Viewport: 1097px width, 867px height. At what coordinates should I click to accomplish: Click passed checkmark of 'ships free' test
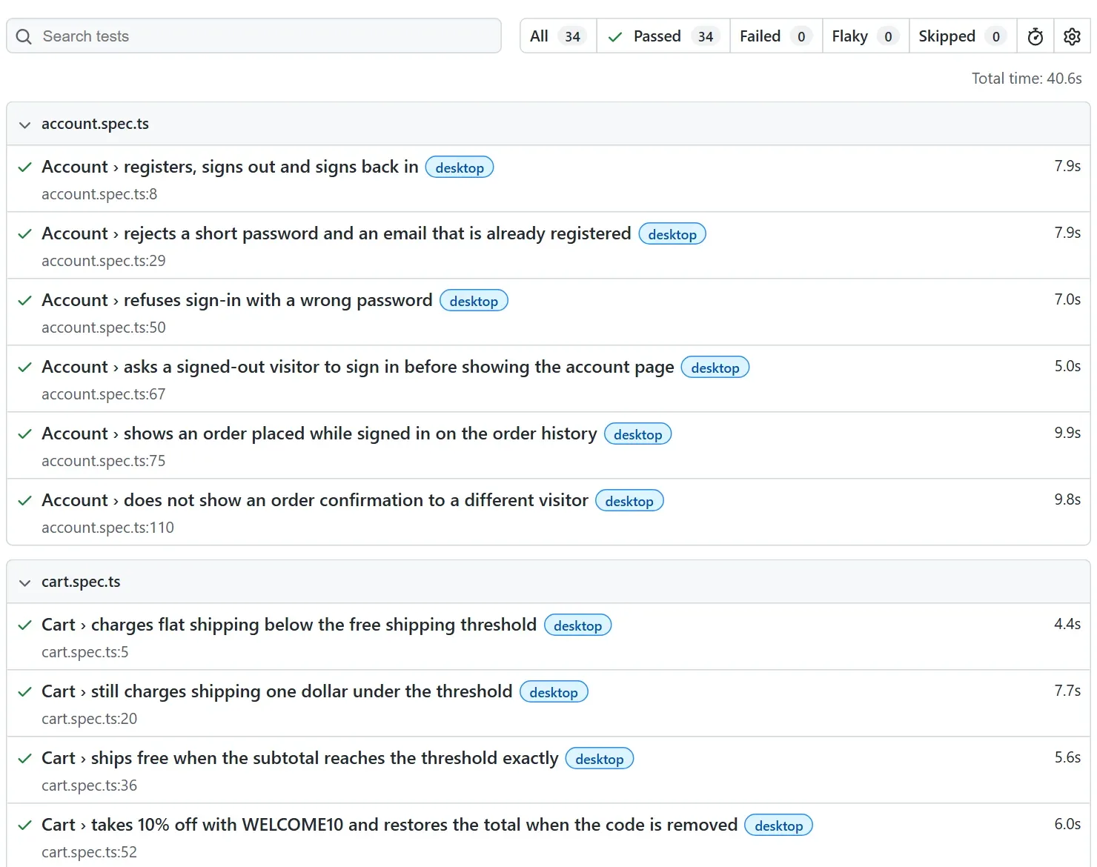pyautogui.click(x=24, y=759)
